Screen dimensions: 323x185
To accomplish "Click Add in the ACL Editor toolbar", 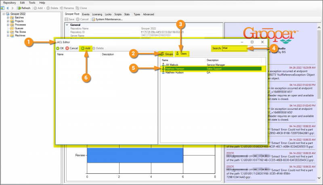I will [86, 48].
